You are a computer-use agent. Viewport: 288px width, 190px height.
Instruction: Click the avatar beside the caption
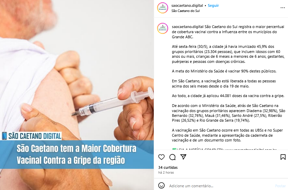[x=163, y=28]
